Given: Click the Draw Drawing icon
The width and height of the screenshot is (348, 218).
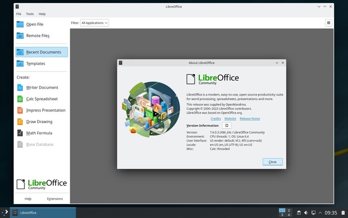Looking at the screenshot, I should (20, 121).
